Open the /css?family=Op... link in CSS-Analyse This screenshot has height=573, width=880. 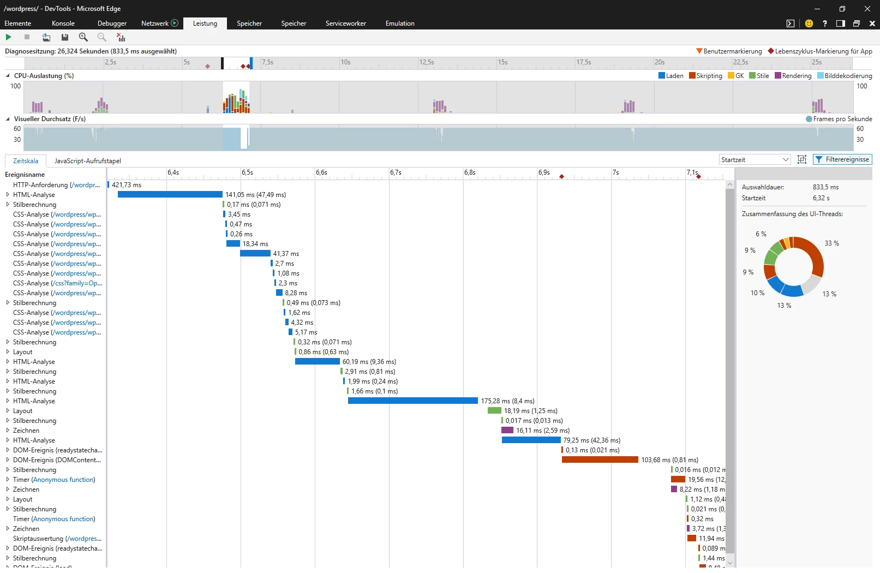pos(76,283)
